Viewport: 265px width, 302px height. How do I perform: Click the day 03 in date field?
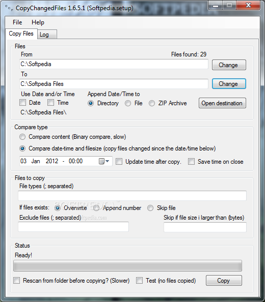(23, 161)
